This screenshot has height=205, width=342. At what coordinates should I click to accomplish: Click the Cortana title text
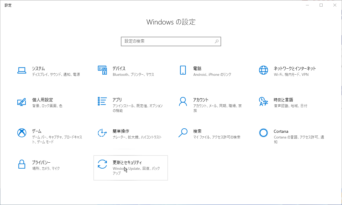tap(281, 132)
